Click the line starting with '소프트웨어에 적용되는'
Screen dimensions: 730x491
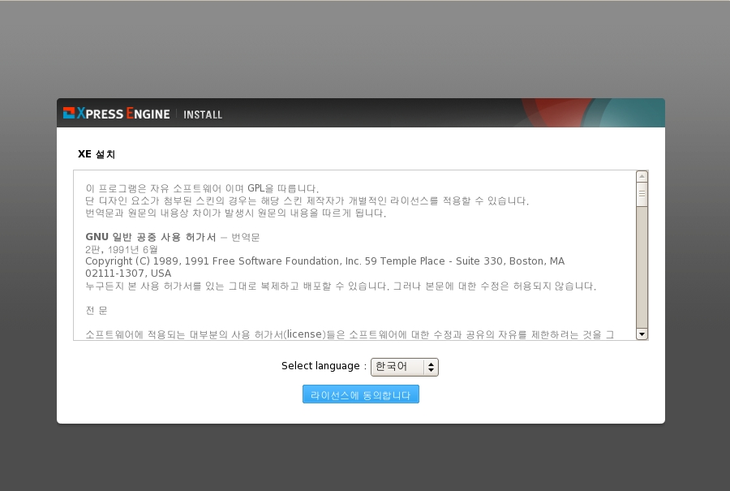[x=350, y=334]
